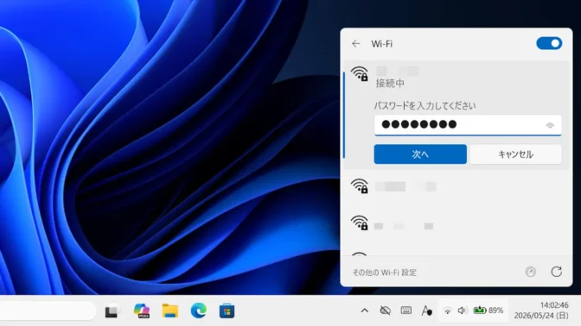This screenshot has height=326, width=581.
Task: Launch Microsoft Edge from the taskbar
Action: 199,310
